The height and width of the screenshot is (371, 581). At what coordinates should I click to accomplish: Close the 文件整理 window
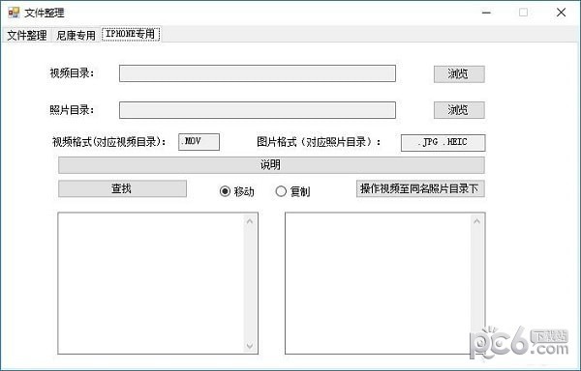pos(561,13)
